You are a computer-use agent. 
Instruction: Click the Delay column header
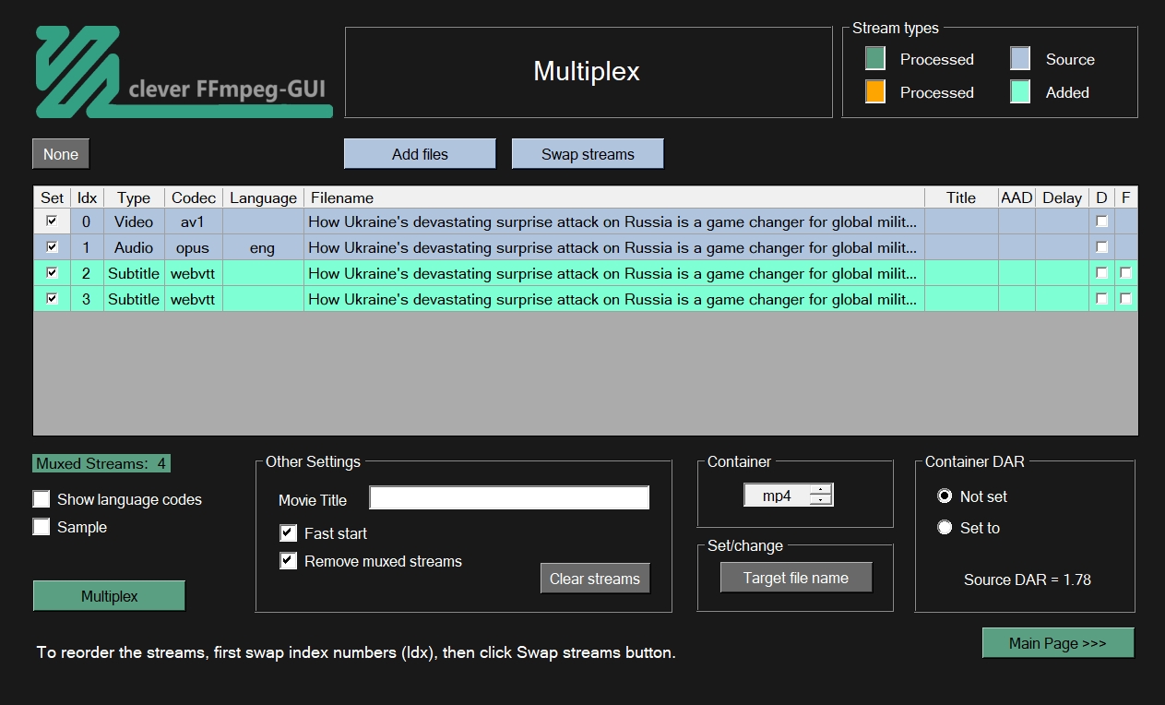pyautogui.click(x=1062, y=197)
